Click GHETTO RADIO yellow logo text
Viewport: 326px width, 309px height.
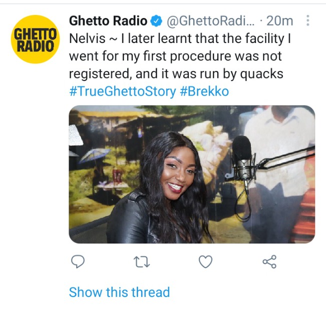point(36,39)
